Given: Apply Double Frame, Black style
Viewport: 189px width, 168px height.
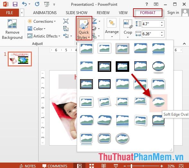Looking at the screenshot, I should [104, 66].
